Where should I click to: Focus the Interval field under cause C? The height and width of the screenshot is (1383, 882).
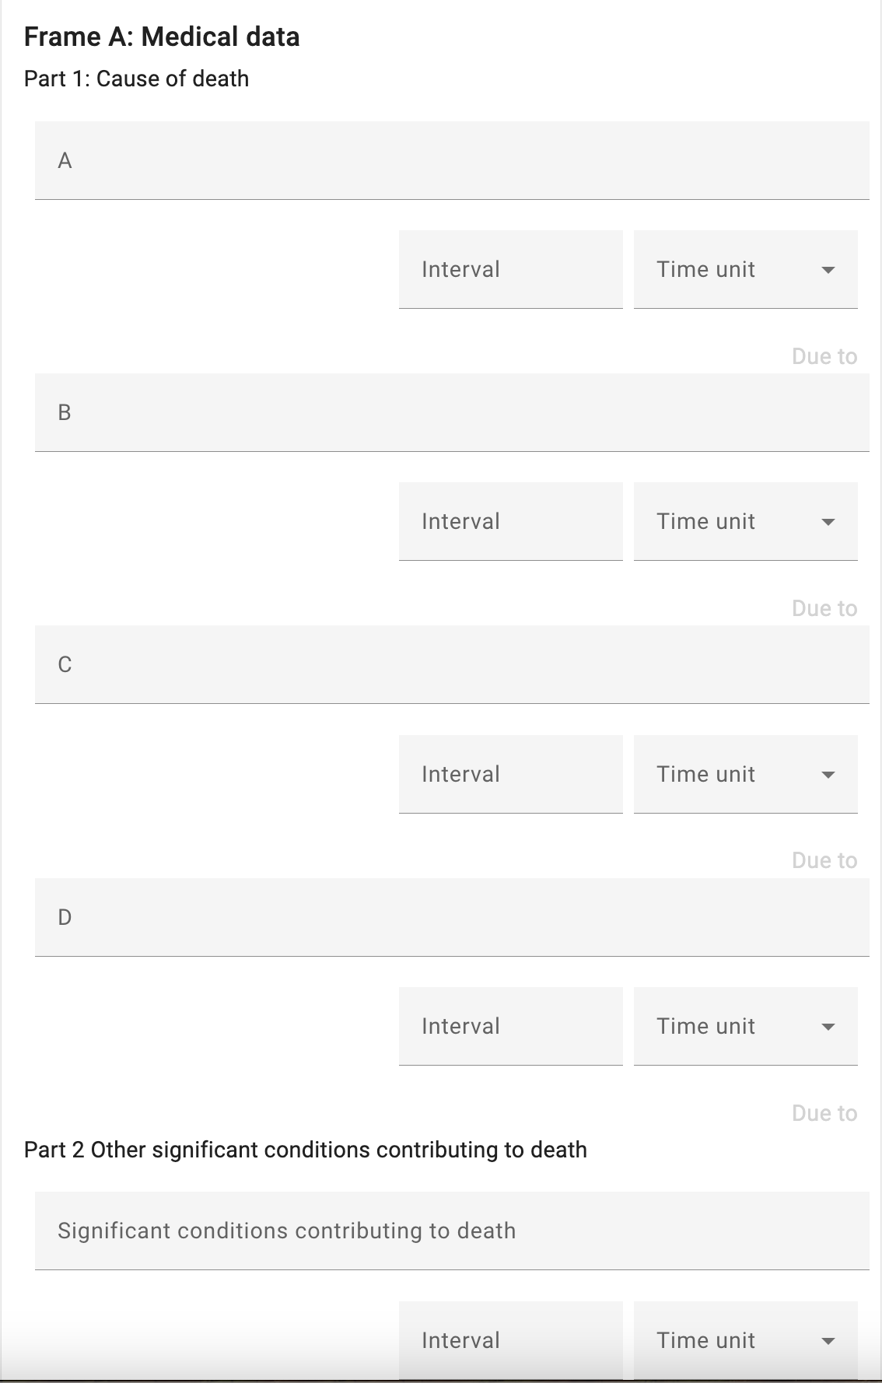coord(510,774)
